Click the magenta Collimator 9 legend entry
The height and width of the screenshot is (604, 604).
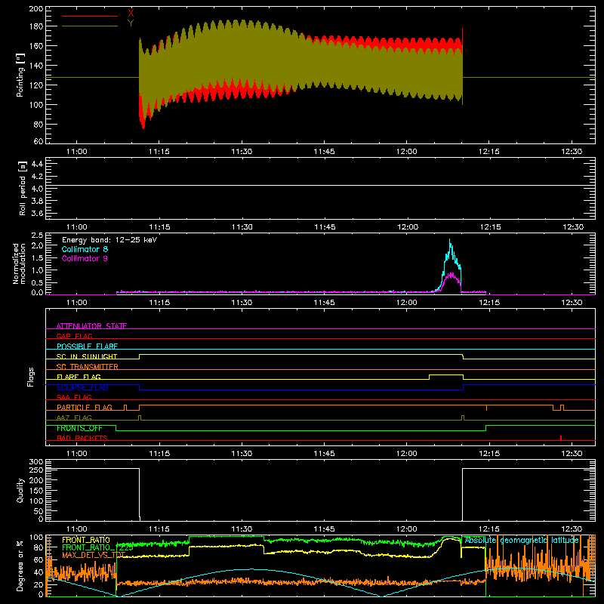click(85, 258)
